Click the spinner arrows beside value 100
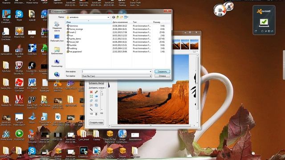Viewport: 285px width, 160px height. (96, 114)
